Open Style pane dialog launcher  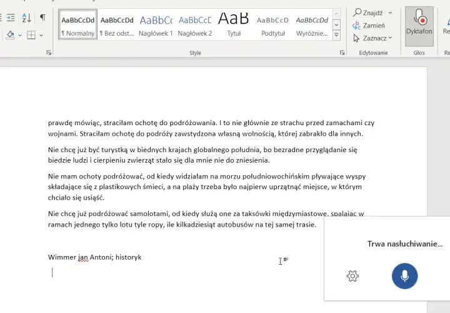pyautogui.click(x=342, y=53)
